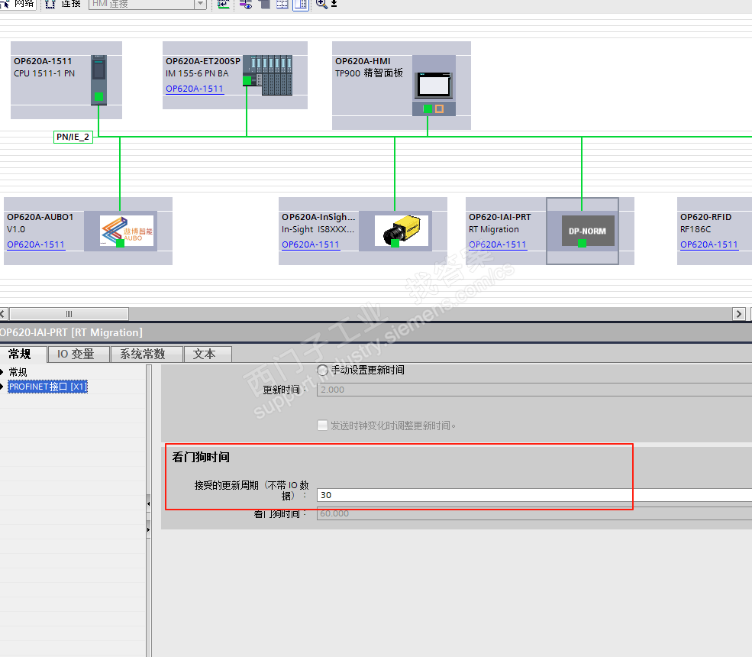Switch to the 常规 properties tab
The width and height of the screenshot is (752, 657).
click(x=20, y=354)
